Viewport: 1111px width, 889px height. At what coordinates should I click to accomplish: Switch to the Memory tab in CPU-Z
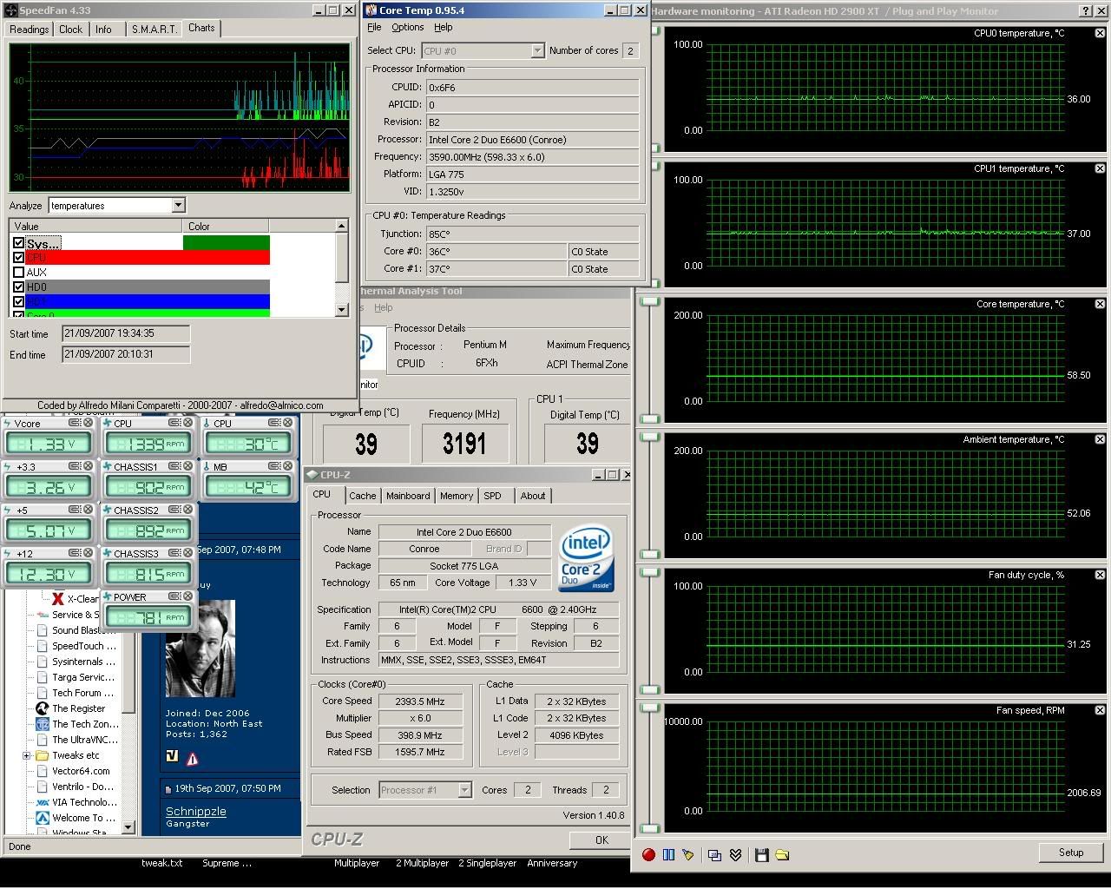457,496
